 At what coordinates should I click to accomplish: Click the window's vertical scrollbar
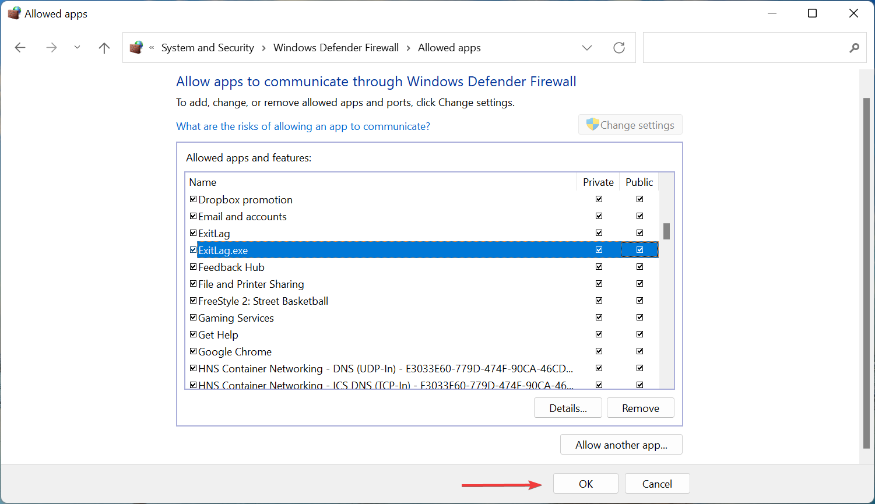click(866, 274)
